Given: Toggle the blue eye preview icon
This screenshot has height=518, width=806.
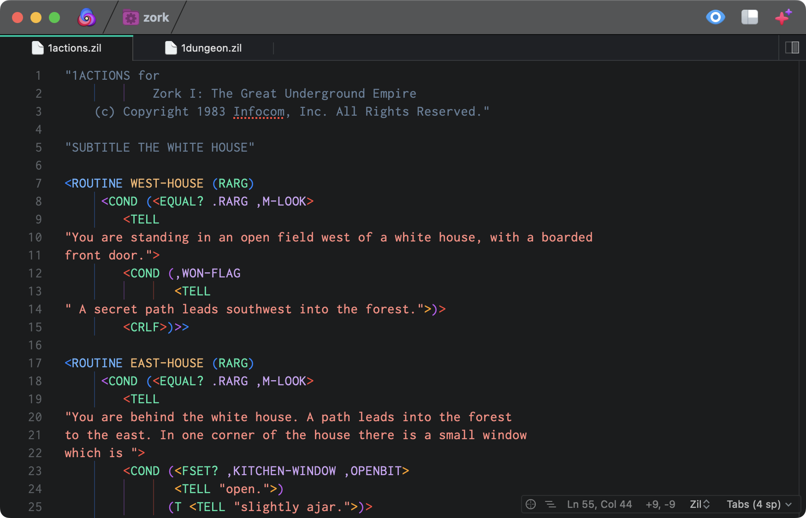Looking at the screenshot, I should (716, 18).
